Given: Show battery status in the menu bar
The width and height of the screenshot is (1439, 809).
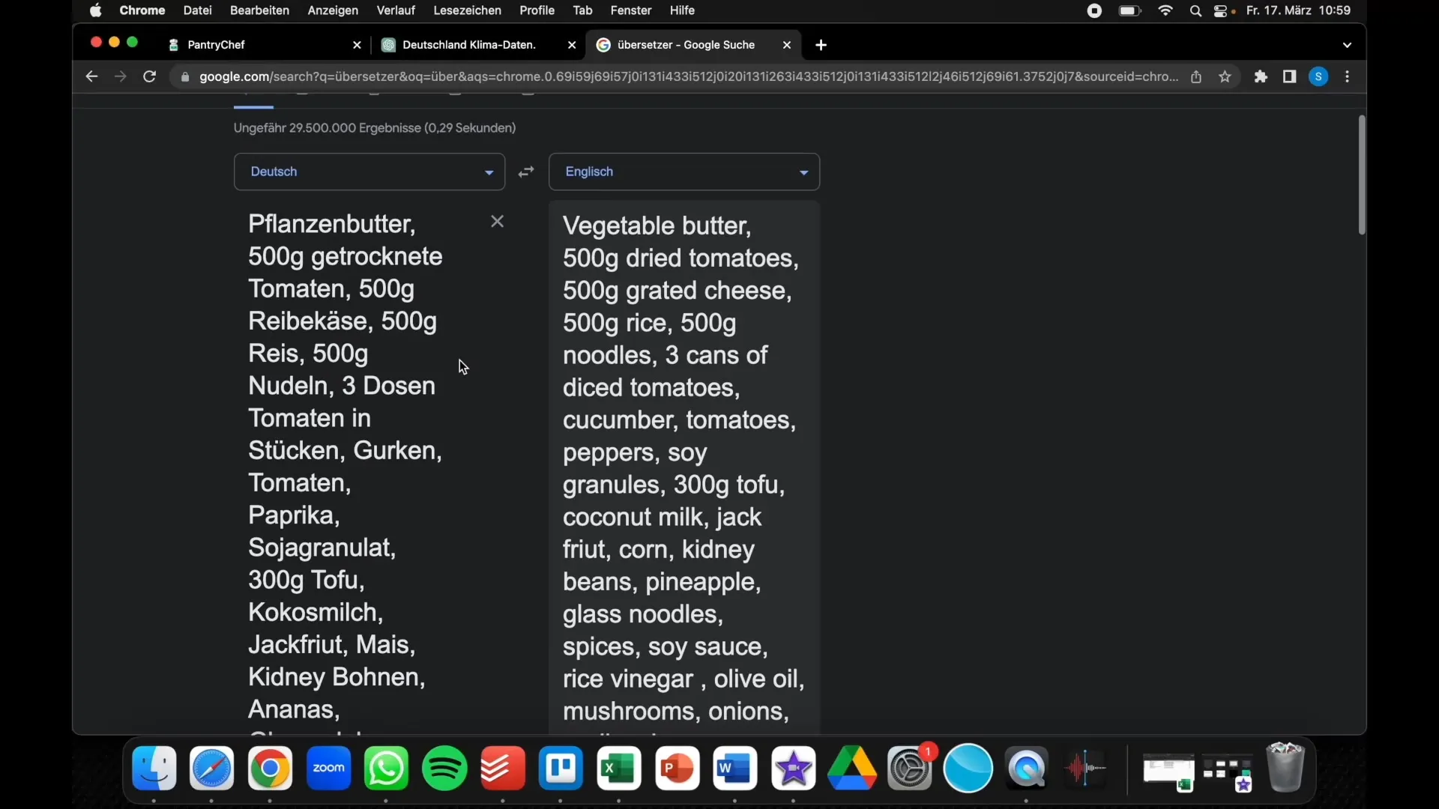Looking at the screenshot, I should tap(1130, 10).
